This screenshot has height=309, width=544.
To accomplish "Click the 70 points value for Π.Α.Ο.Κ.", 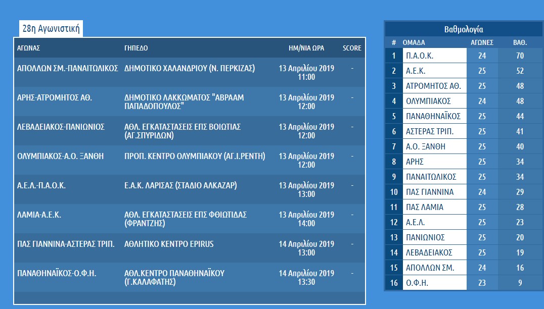I will 520,56.
